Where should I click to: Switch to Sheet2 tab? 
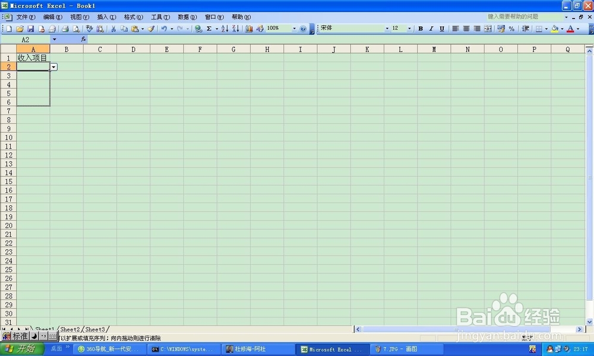coord(70,329)
